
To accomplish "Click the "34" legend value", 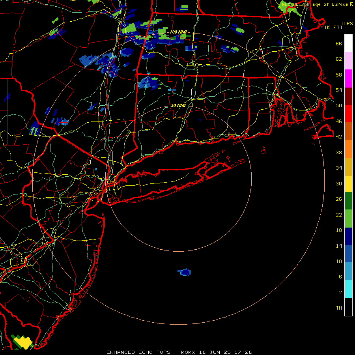I will click(x=339, y=168).
